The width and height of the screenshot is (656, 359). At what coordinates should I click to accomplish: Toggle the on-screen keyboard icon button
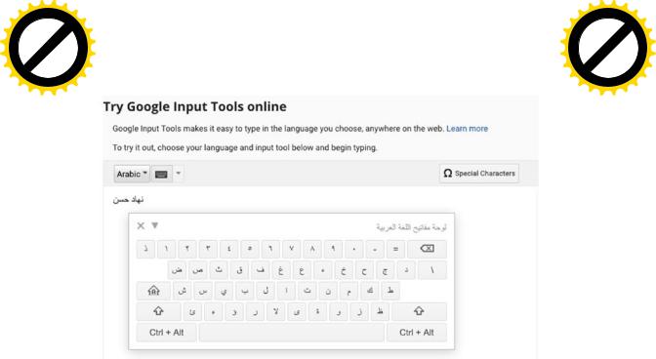161,174
